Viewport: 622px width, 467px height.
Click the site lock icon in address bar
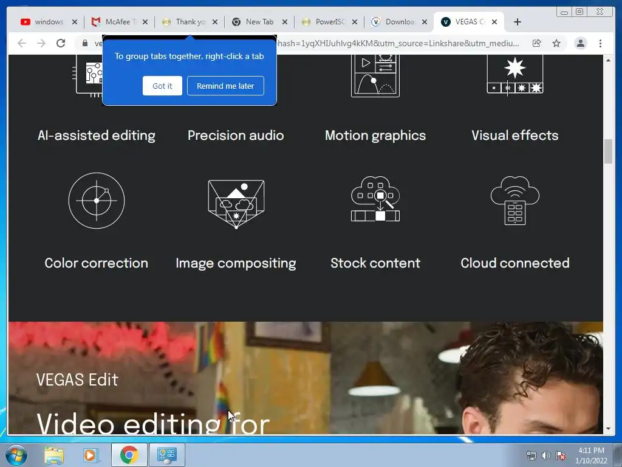point(85,43)
